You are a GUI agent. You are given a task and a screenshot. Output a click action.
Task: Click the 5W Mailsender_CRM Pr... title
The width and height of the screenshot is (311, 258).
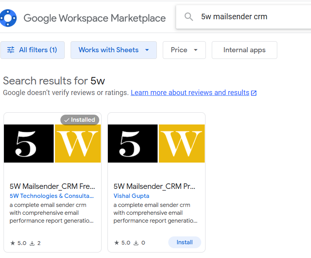coord(154,186)
